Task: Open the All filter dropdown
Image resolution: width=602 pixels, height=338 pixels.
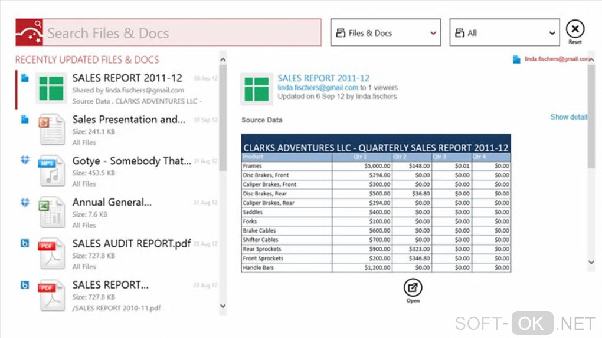Action: pos(505,32)
